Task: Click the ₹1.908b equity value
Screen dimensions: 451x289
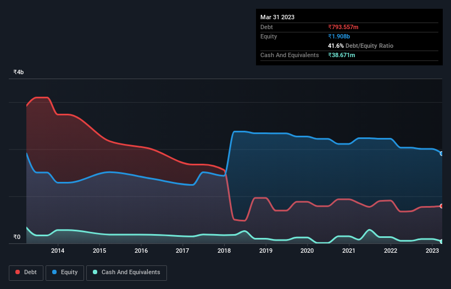Action: point(339,36)
